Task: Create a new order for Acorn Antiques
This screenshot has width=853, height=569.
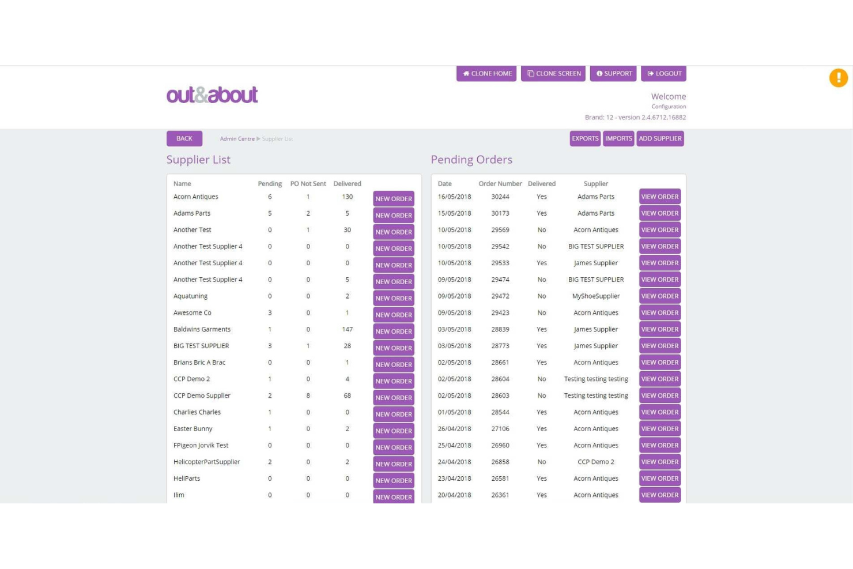Action: point(394,198)
